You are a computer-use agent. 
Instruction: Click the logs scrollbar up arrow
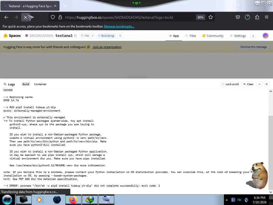271,91
